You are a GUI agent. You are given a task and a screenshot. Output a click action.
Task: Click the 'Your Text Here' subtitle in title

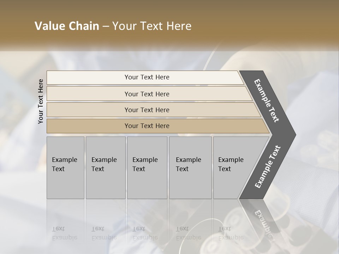[x=152, y=26]
